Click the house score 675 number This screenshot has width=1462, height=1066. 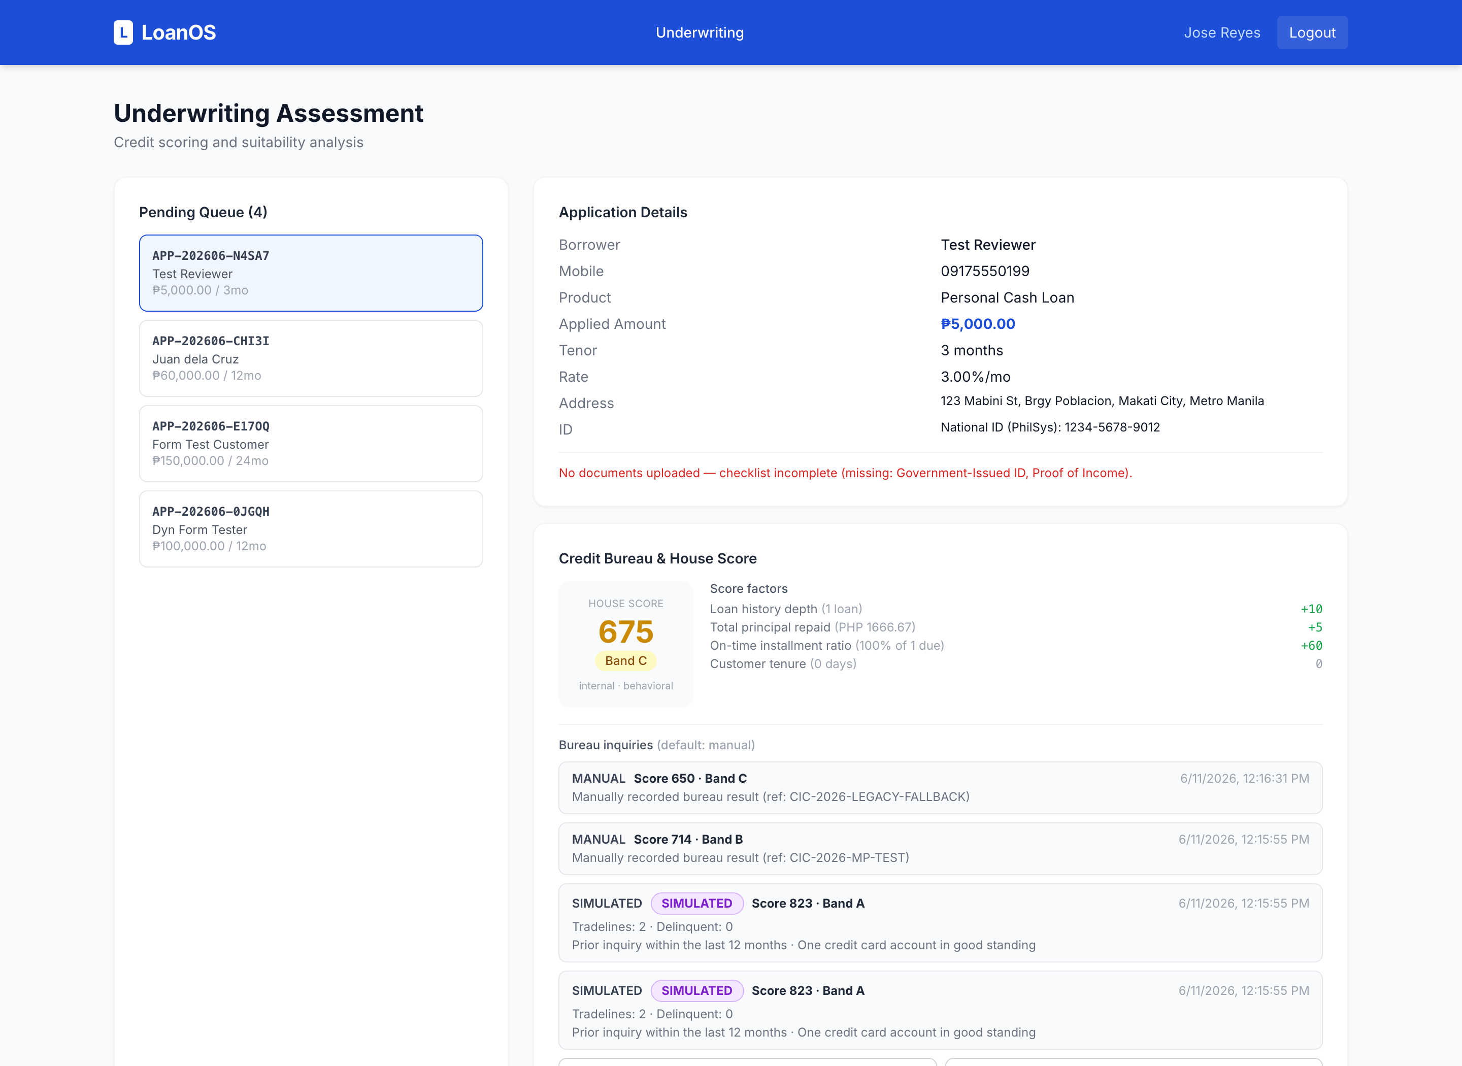[x=625, y=631]
